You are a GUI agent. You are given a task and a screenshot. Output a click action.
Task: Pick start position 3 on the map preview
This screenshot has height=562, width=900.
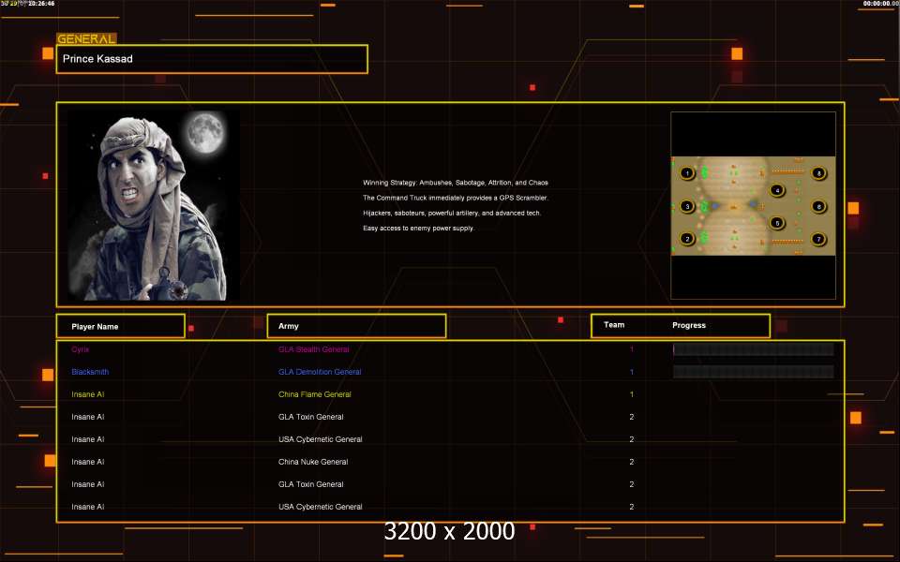coord(687,206)
